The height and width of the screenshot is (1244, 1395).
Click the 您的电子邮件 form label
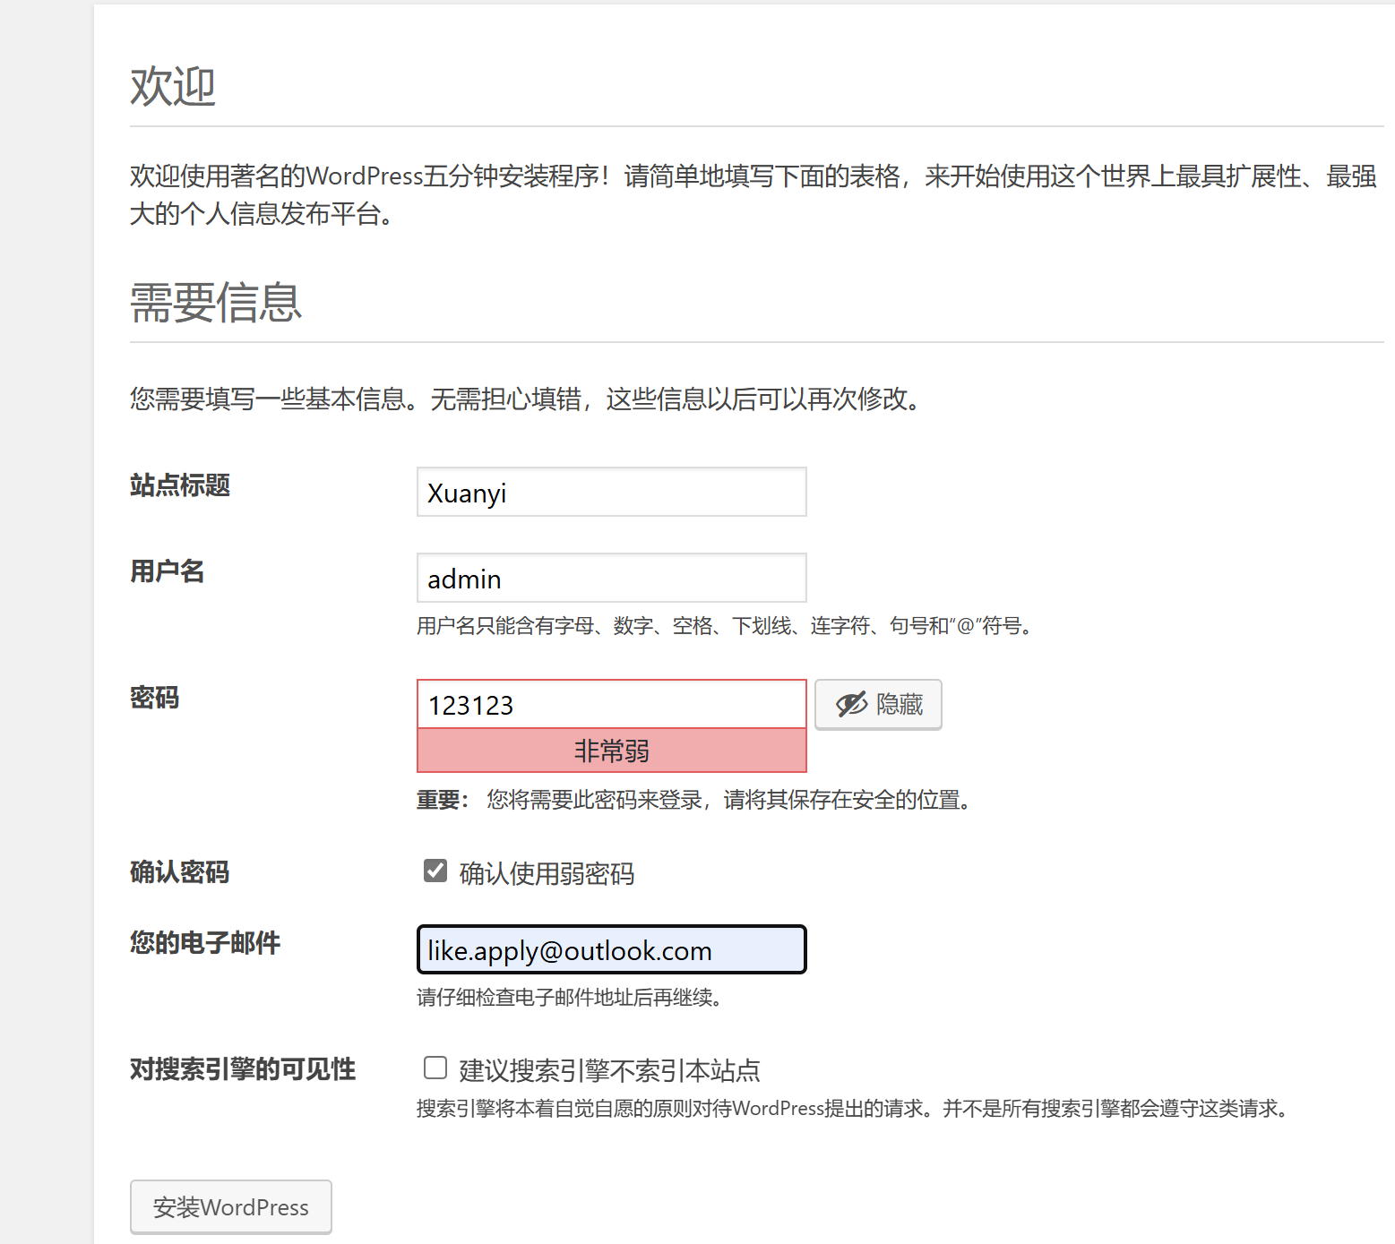(x=205, y=943)
